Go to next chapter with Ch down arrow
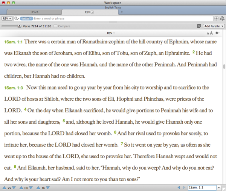 [31, 188]
